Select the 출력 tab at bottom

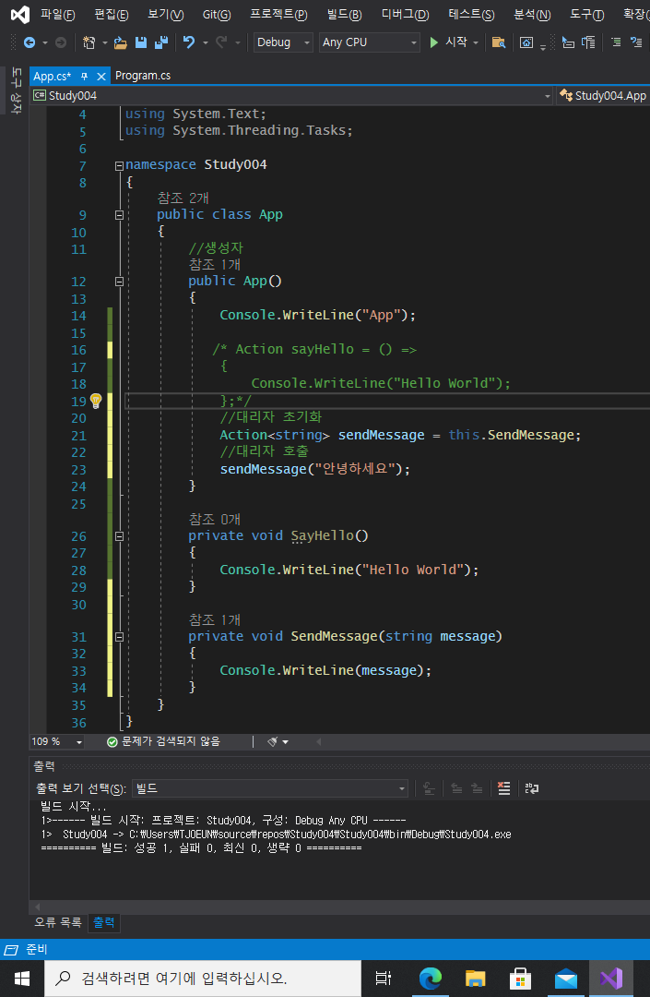(104, 922)
